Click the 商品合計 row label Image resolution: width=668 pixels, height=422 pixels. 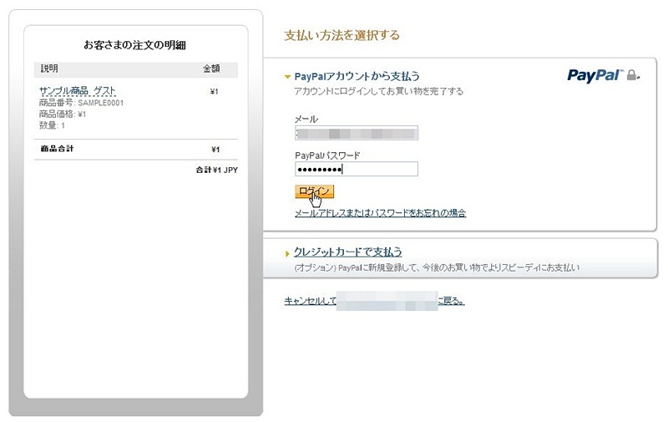click(57, 149)
